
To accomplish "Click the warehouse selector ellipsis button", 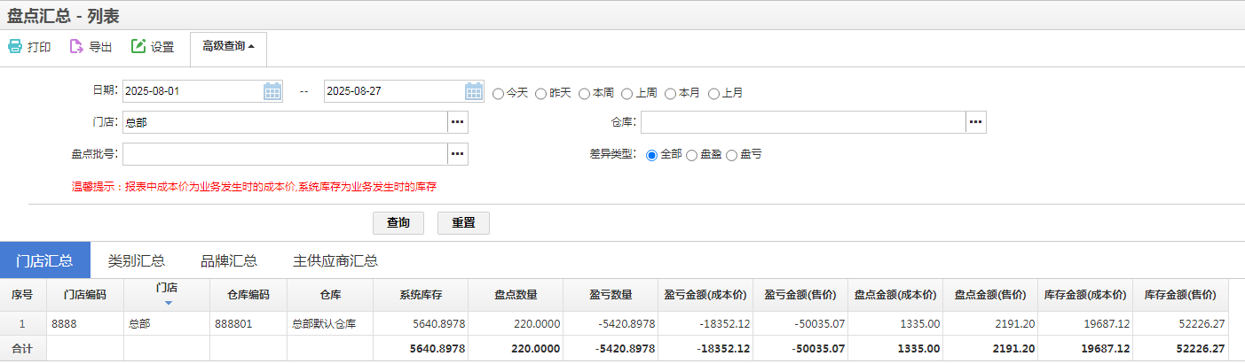I will click(975, 122).
